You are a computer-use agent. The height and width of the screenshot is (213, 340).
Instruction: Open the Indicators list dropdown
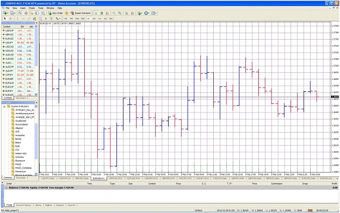click(140, 13)
